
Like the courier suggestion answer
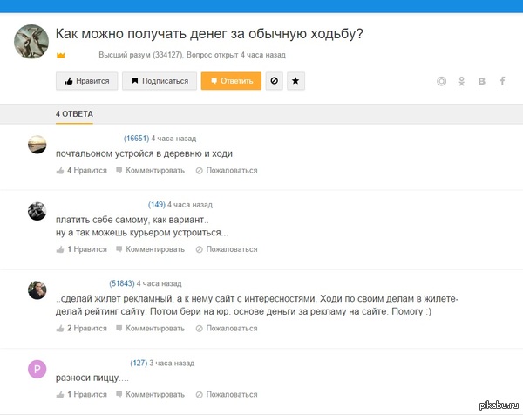tap(81, 249)
